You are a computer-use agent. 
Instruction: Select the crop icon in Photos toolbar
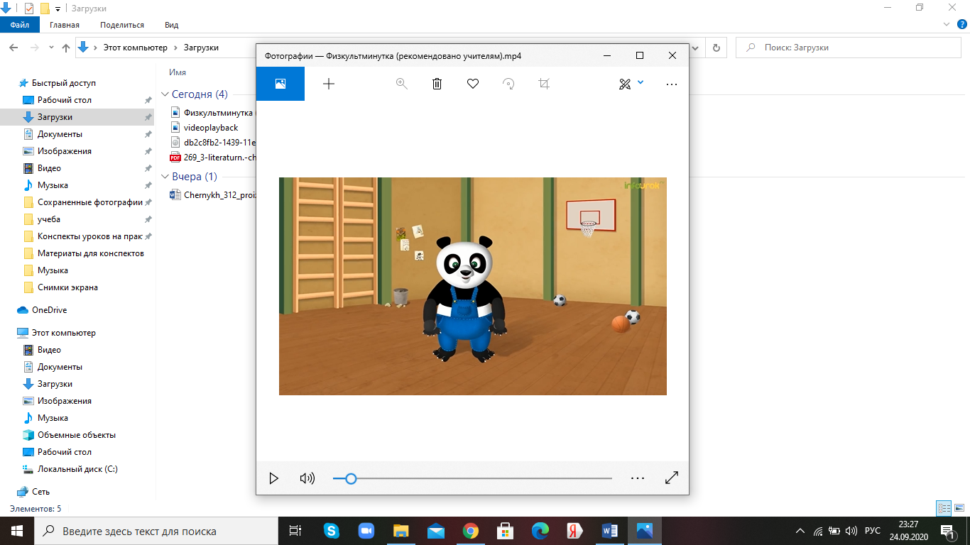pyautogui.click(x=545, y=84)
